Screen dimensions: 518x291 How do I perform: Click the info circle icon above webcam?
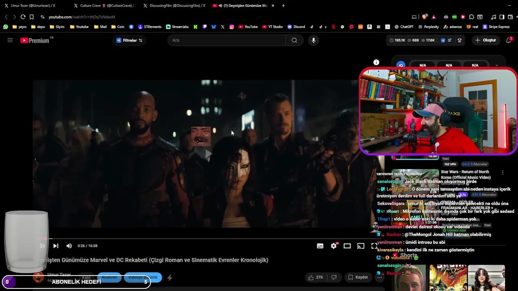376,62
